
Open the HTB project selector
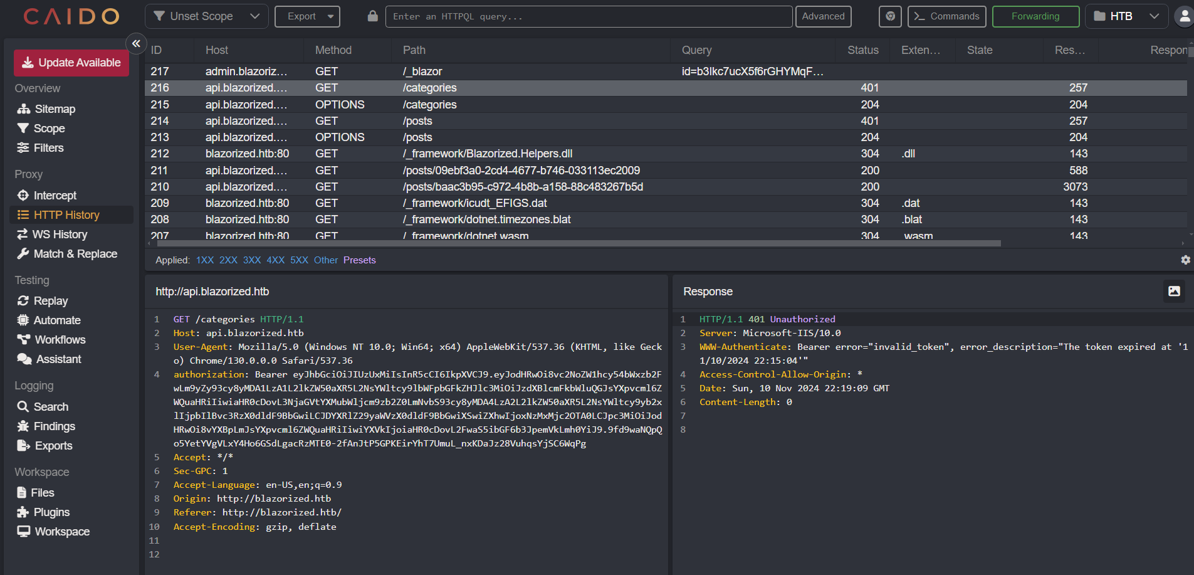coord(1126,16)
